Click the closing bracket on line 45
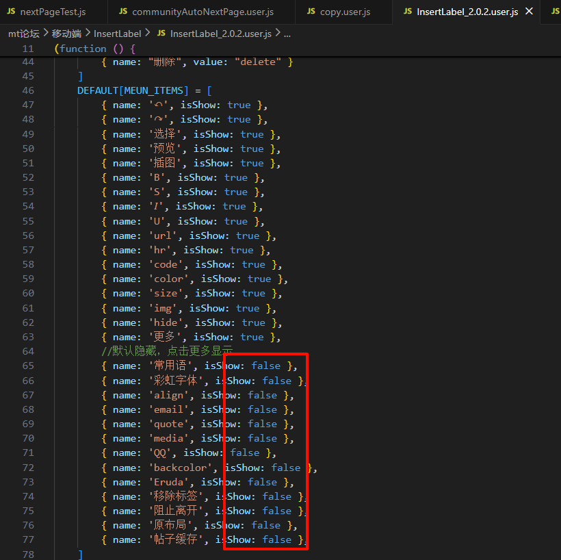The height and width of the screenshot is (560, 561). (x=81, y=76)
